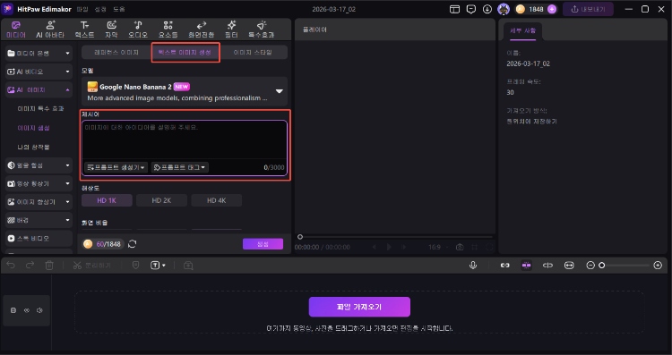Select HD 2K resolution
The image size is (672, 355).
[161, 200]
